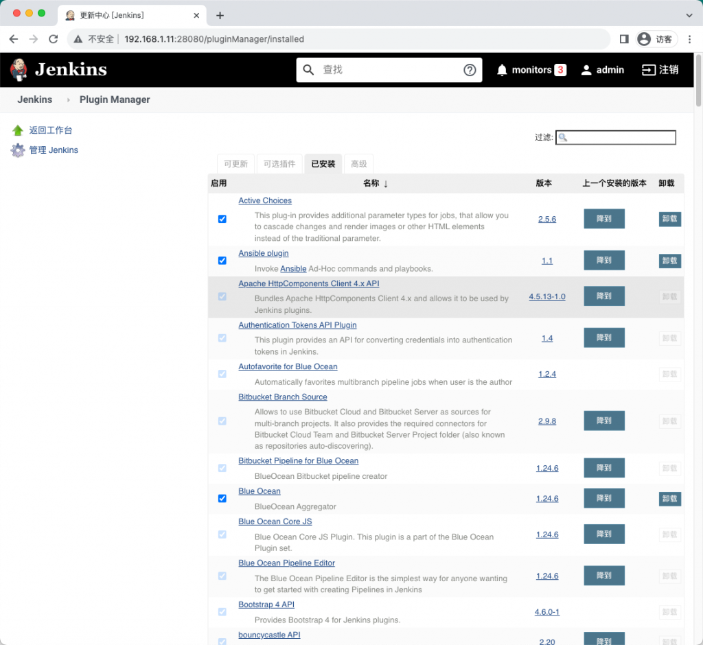Open Bitbucket Branch Source link
The image size is (703, 645).
coord(283,397)
